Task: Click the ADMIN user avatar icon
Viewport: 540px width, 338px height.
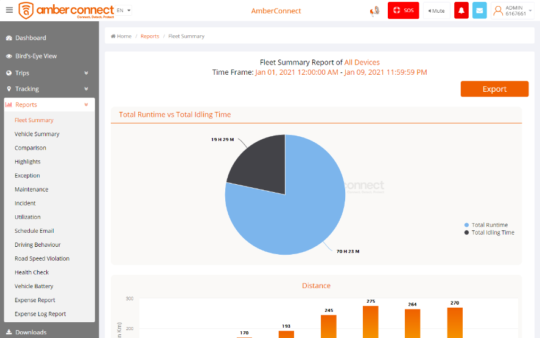Action: click(x=498, y=11)
